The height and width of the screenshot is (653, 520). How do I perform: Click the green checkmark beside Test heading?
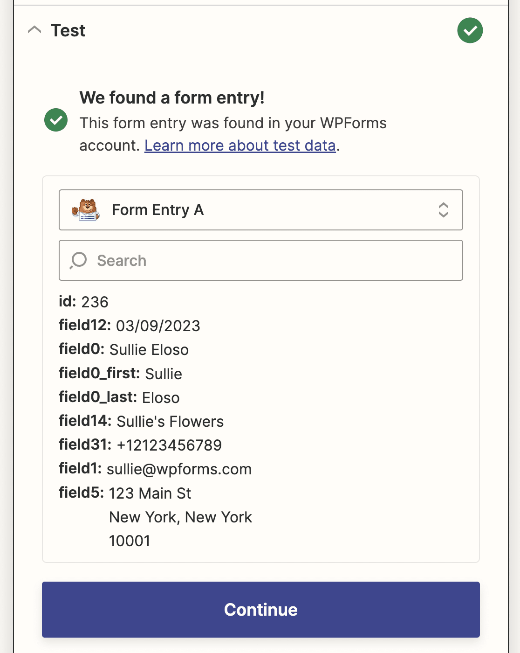click(x=470, y=30)
